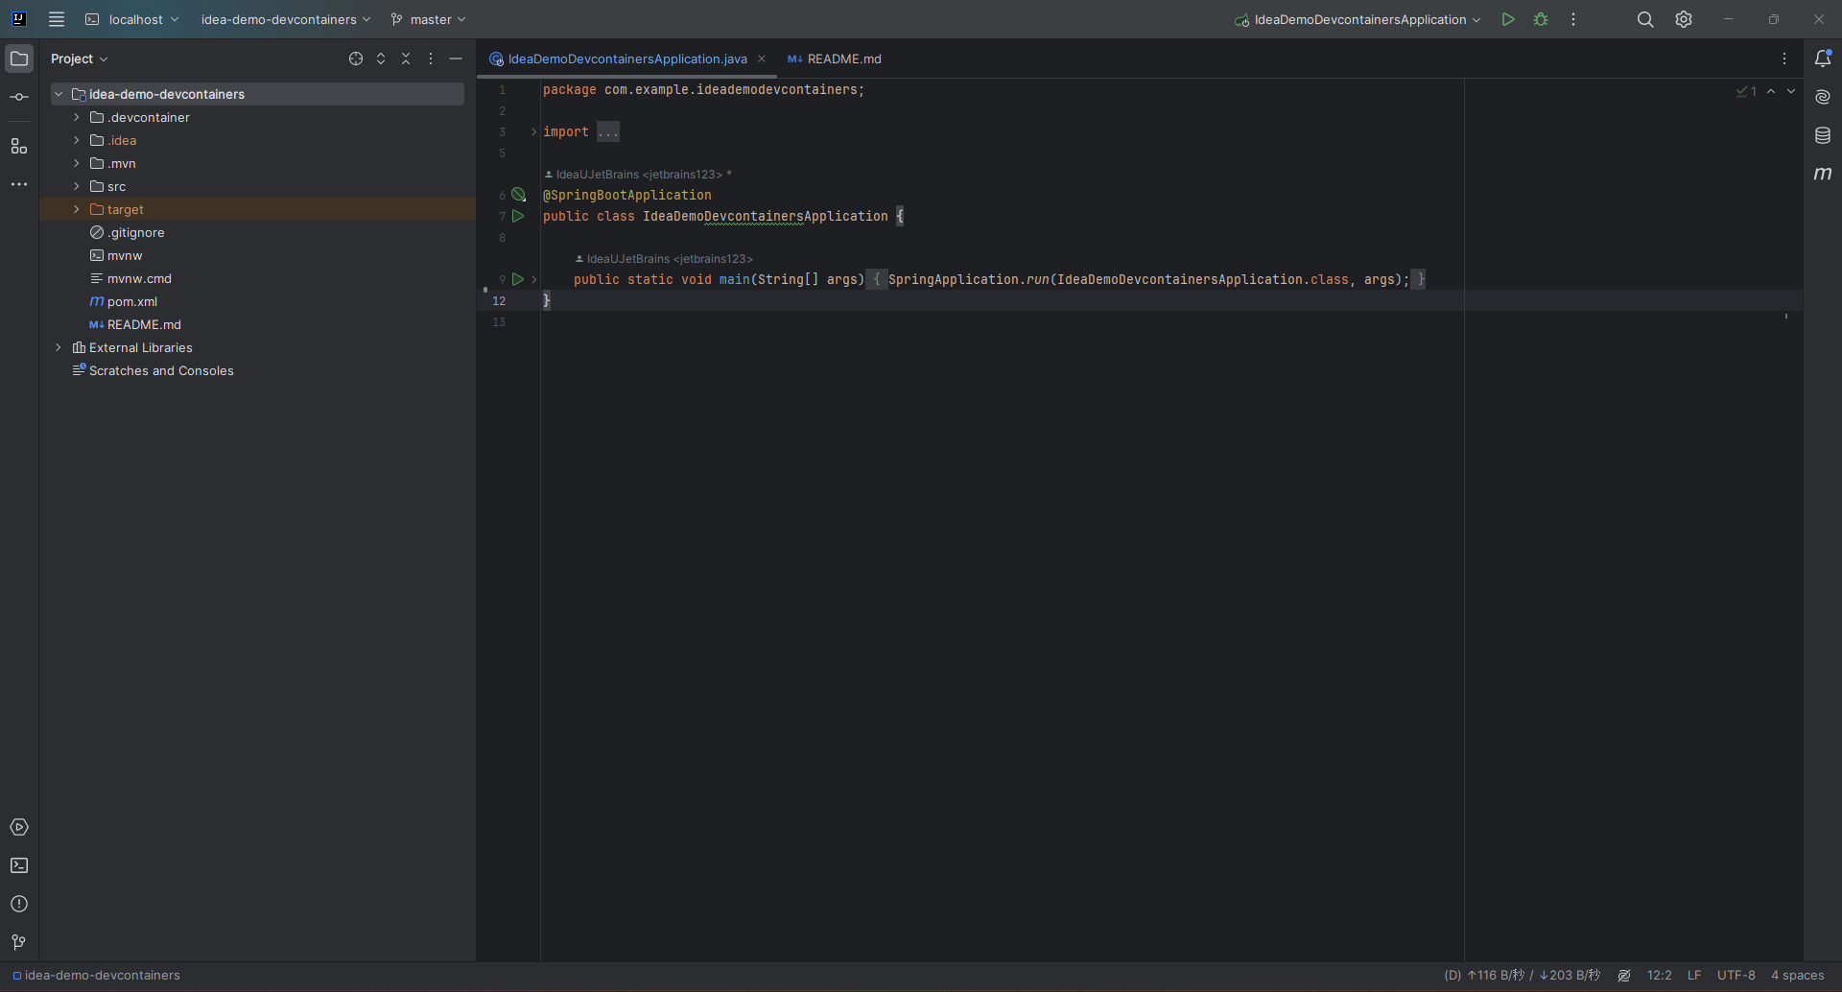Image resolution: width=1842 pixels, height=992 pixels.
Task: Expand the .idea folder
Action: pyautogui.click(x=77, y=140)
